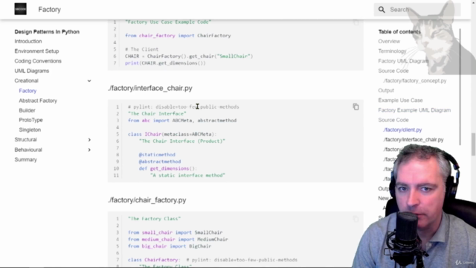Click the search magnifier icon
The image size is (476, 268).
click(382, 10)
